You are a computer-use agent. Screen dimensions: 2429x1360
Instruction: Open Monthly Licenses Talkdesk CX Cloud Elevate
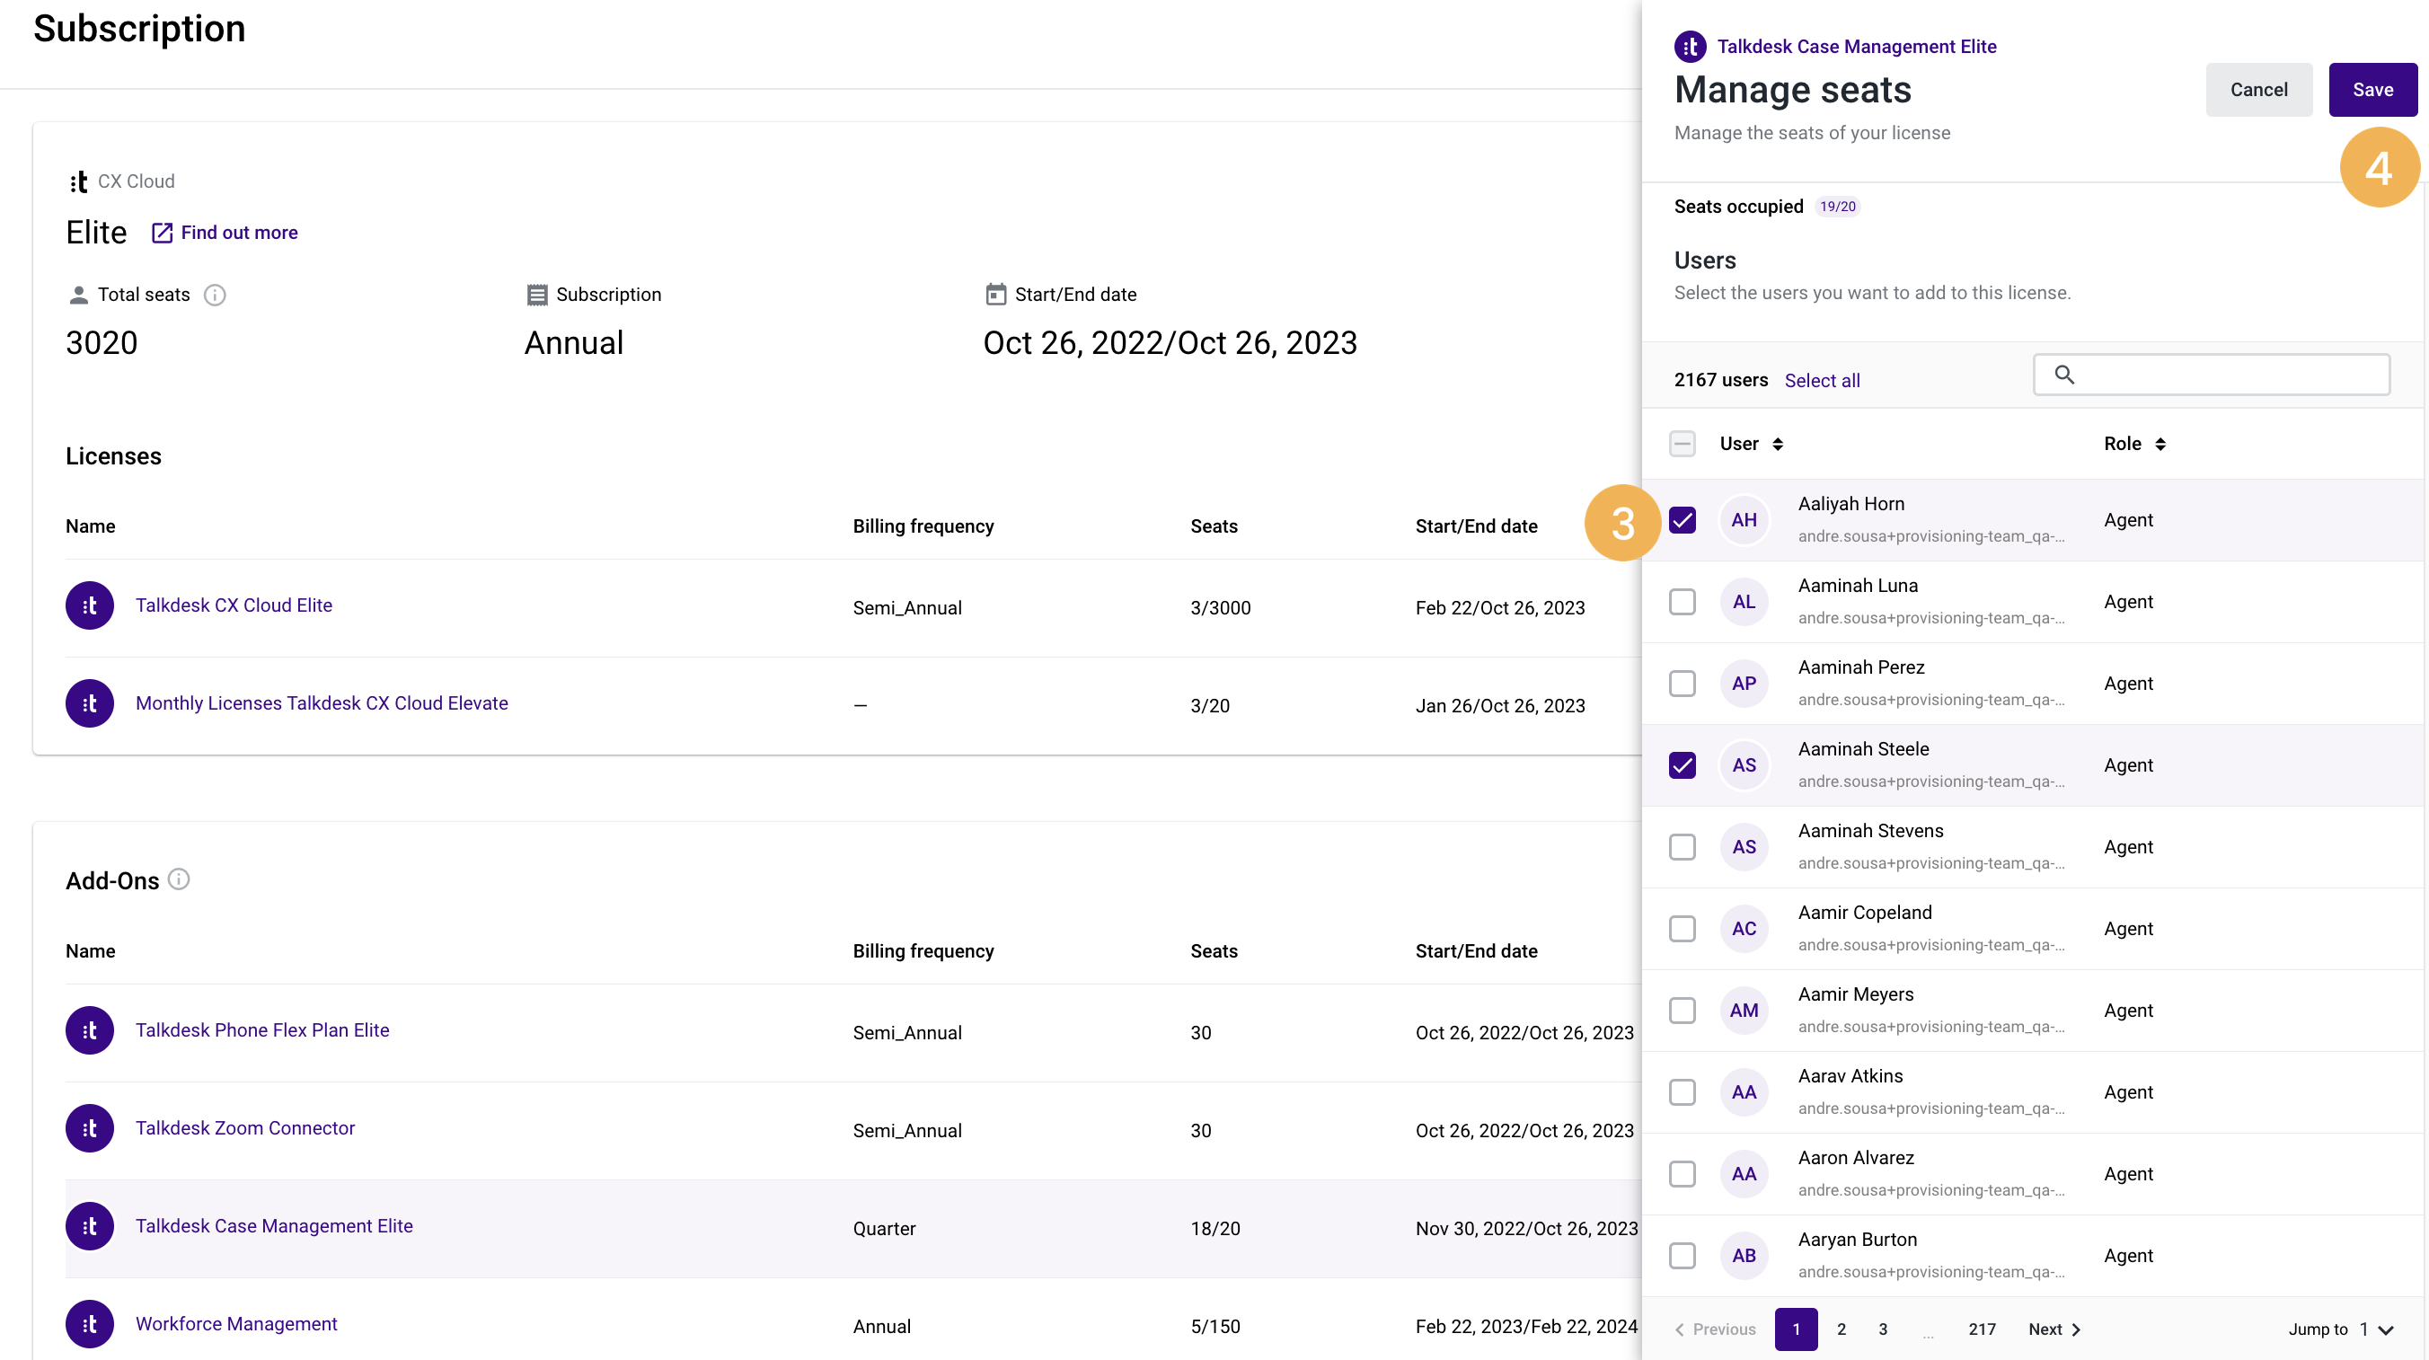tap(322, 703)
